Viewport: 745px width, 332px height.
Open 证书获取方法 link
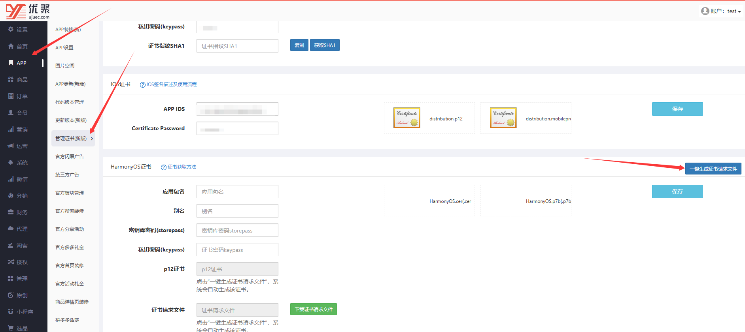coord(182,167)
